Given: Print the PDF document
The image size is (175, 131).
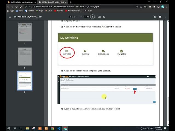Looking at the screenshot, I should [x=160, y=17].
